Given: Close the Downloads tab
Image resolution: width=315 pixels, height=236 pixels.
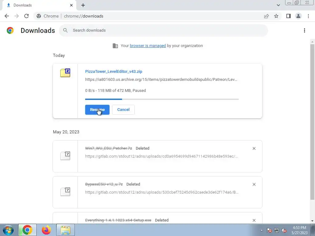Looking at the screenshot, I should 71,5.
